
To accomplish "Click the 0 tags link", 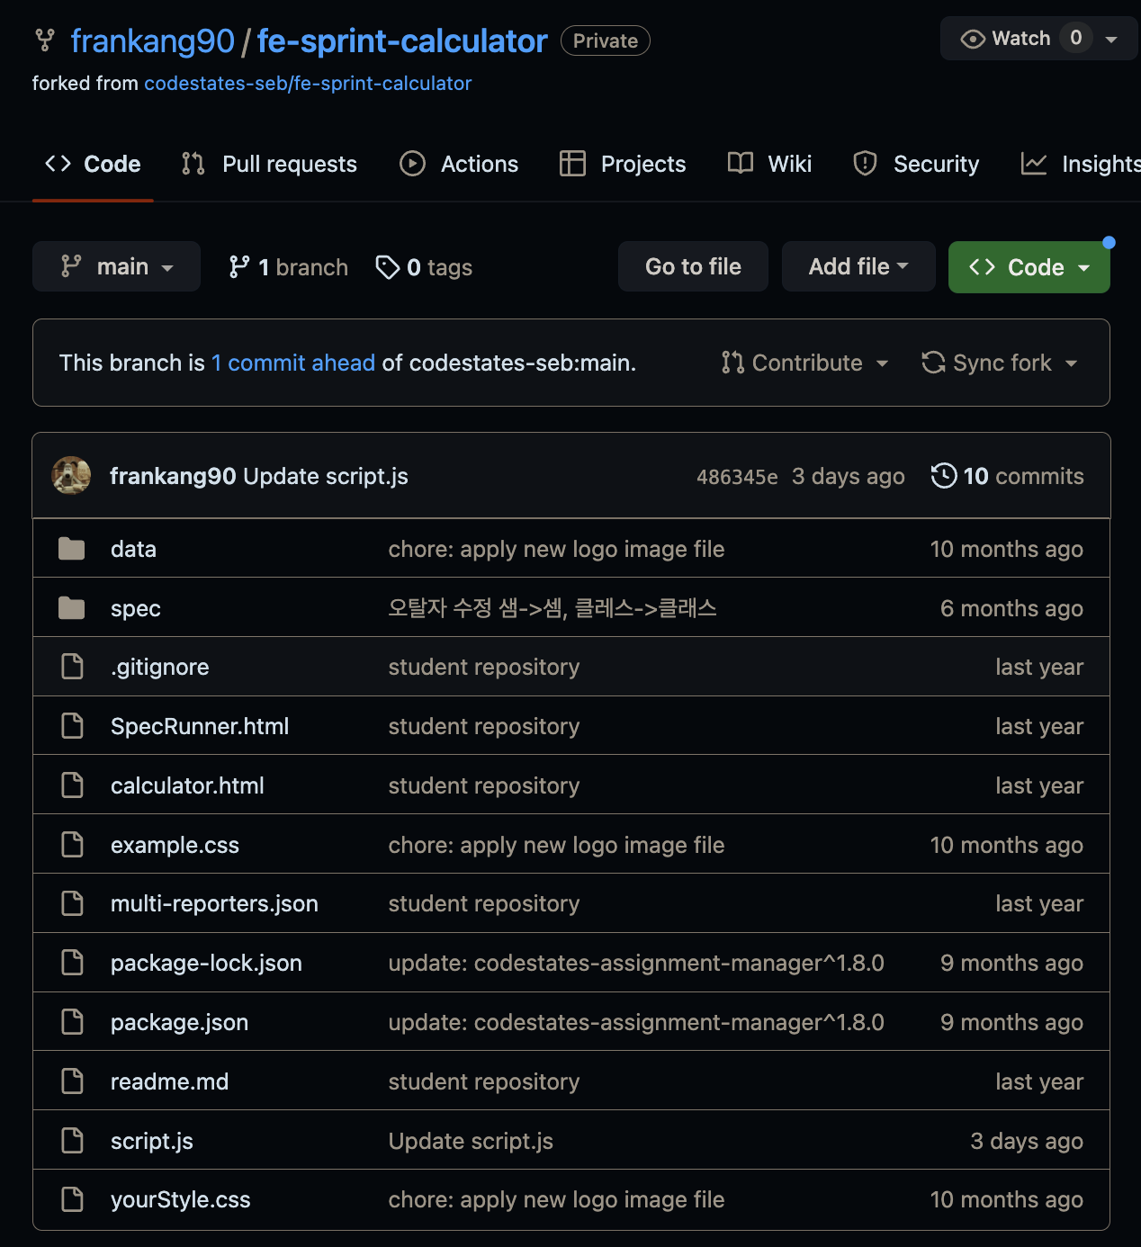I will (425, 267).
